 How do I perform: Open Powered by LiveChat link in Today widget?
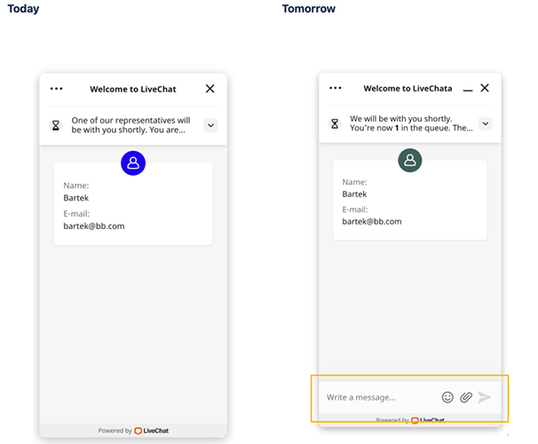(133, 431)
